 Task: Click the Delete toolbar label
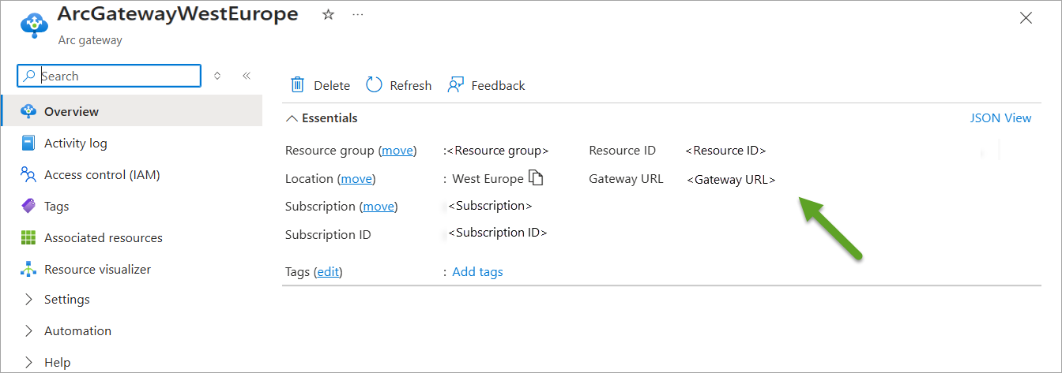332,85
